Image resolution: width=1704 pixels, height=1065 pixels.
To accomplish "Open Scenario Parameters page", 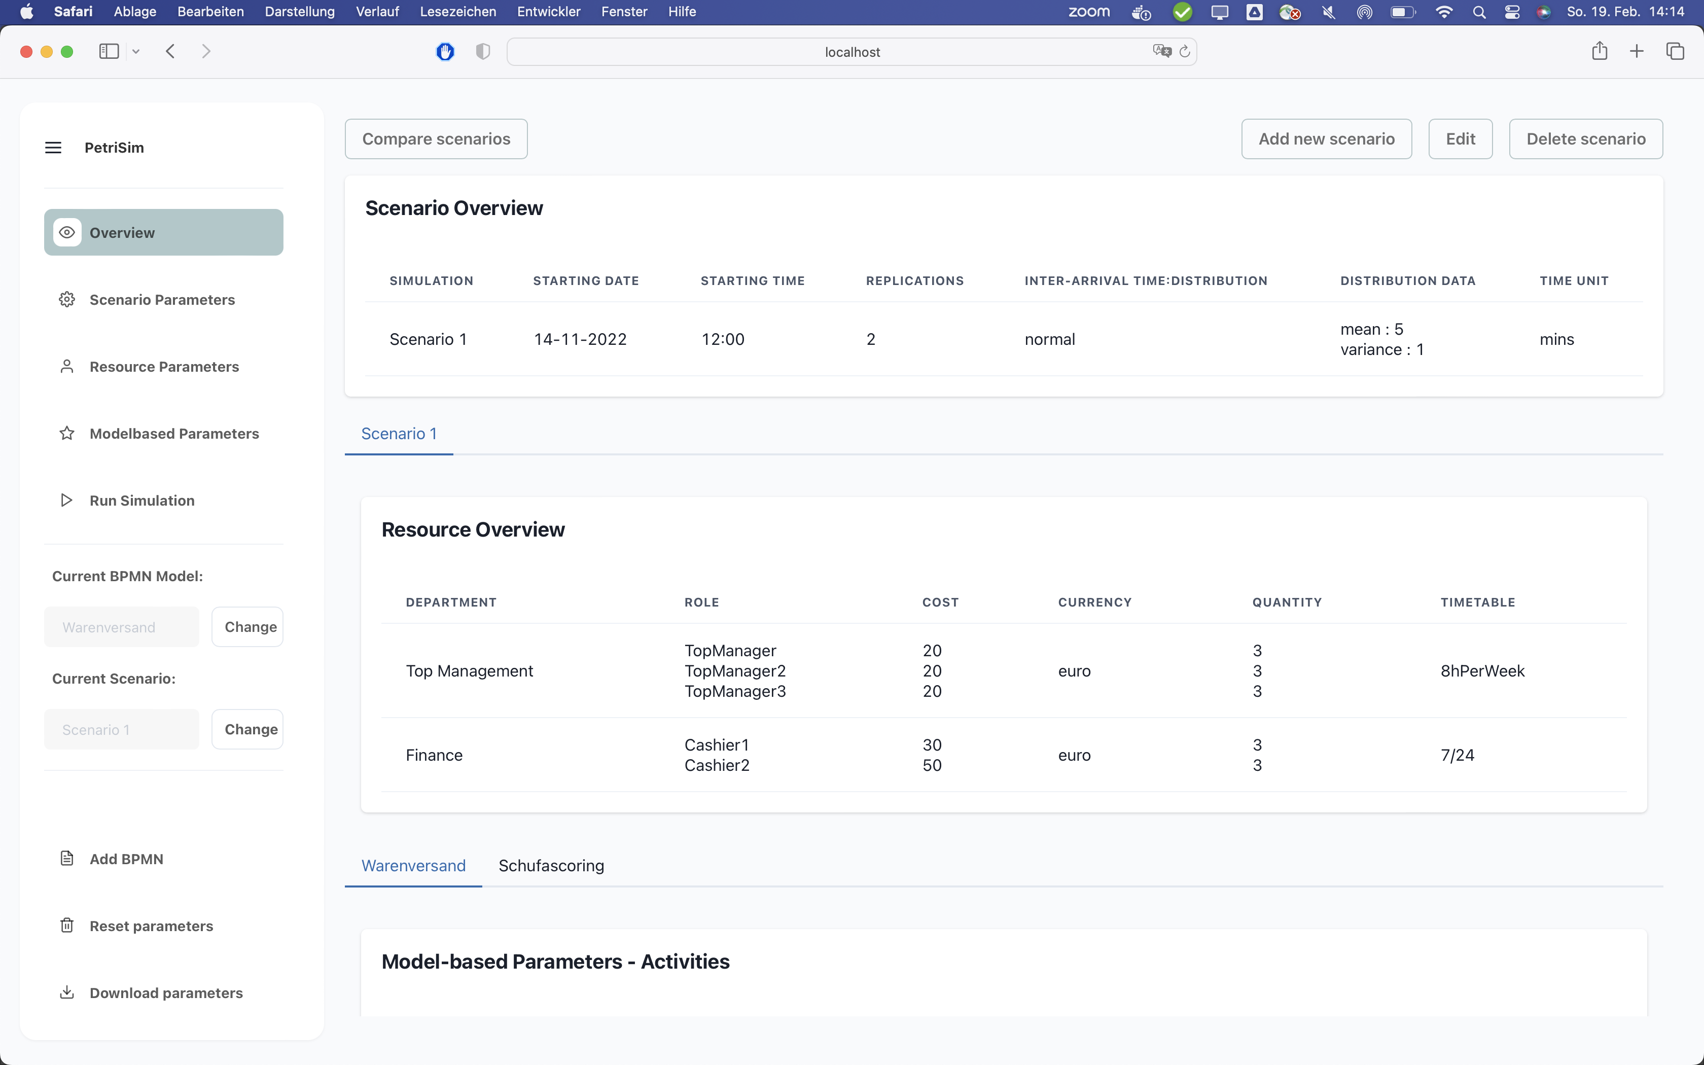I will [163, 299].
